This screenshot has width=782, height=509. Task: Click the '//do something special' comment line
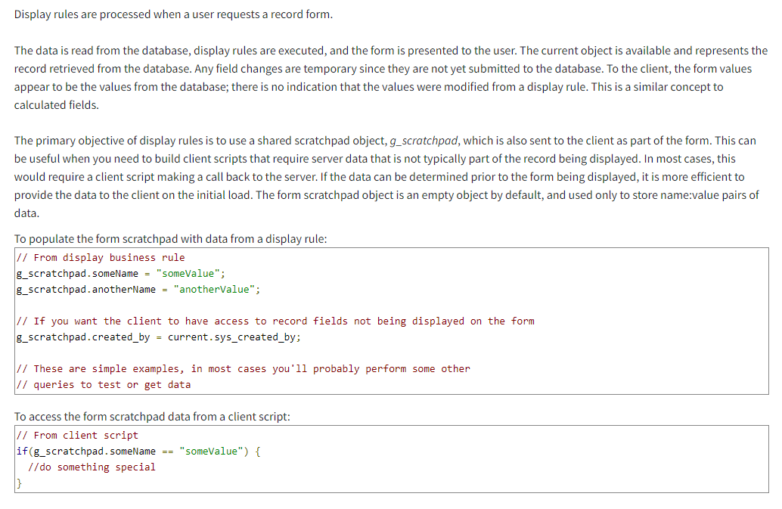tap(91, 467)
